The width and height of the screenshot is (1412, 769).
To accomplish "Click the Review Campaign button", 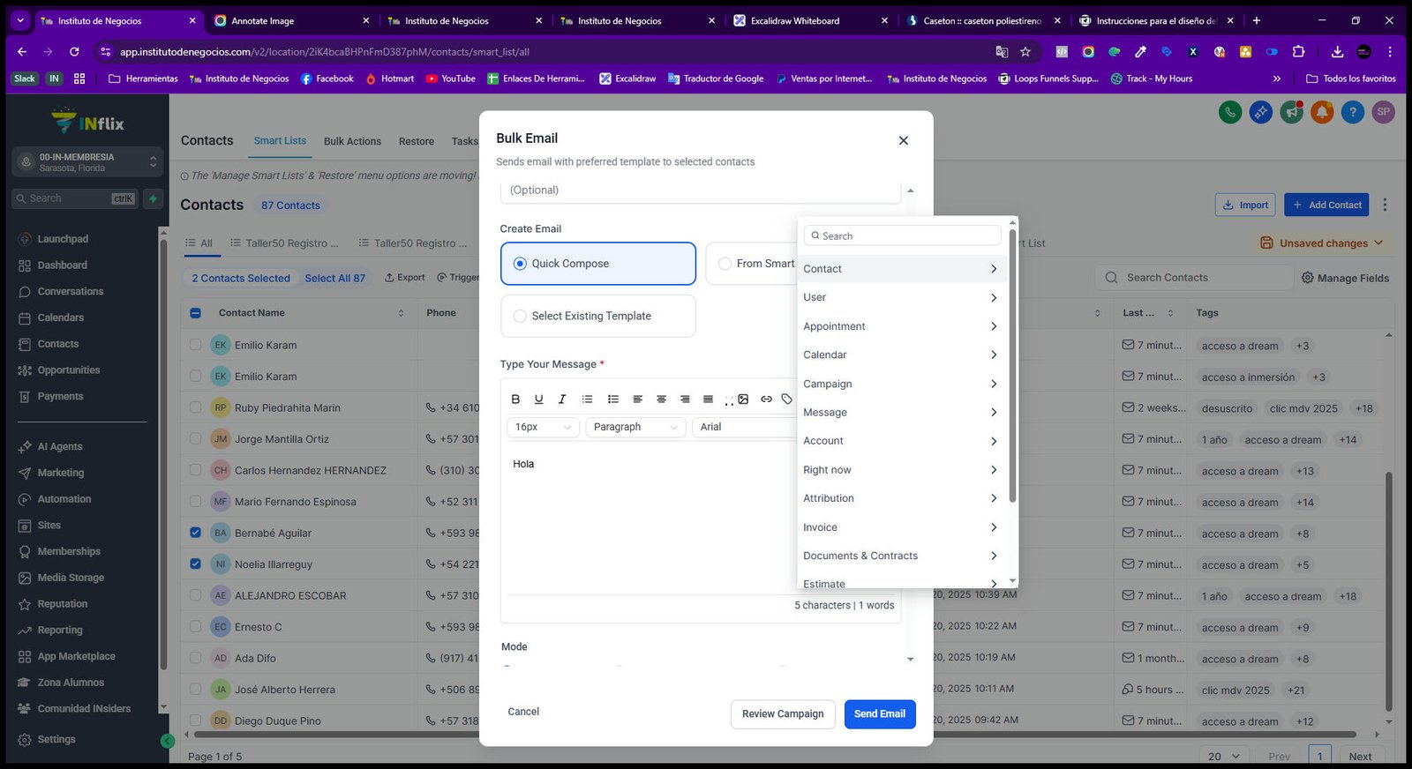I will click(783, 714).
